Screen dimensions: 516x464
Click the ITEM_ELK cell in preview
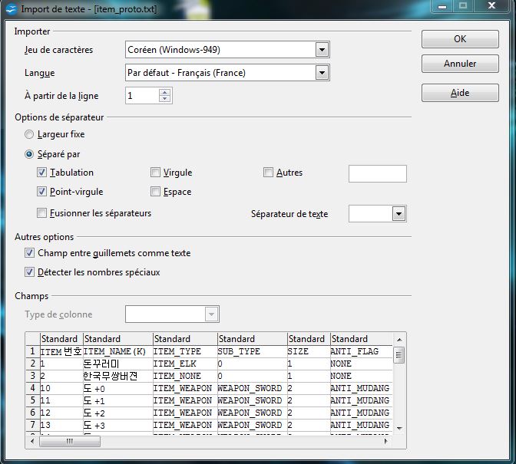(x=185, y=364)
